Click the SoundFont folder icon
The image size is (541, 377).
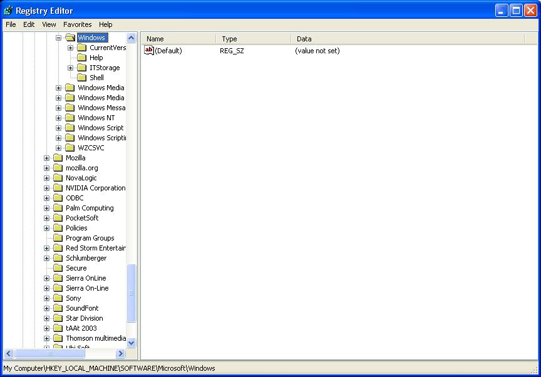pyautogui.click(x=58, y=307)
